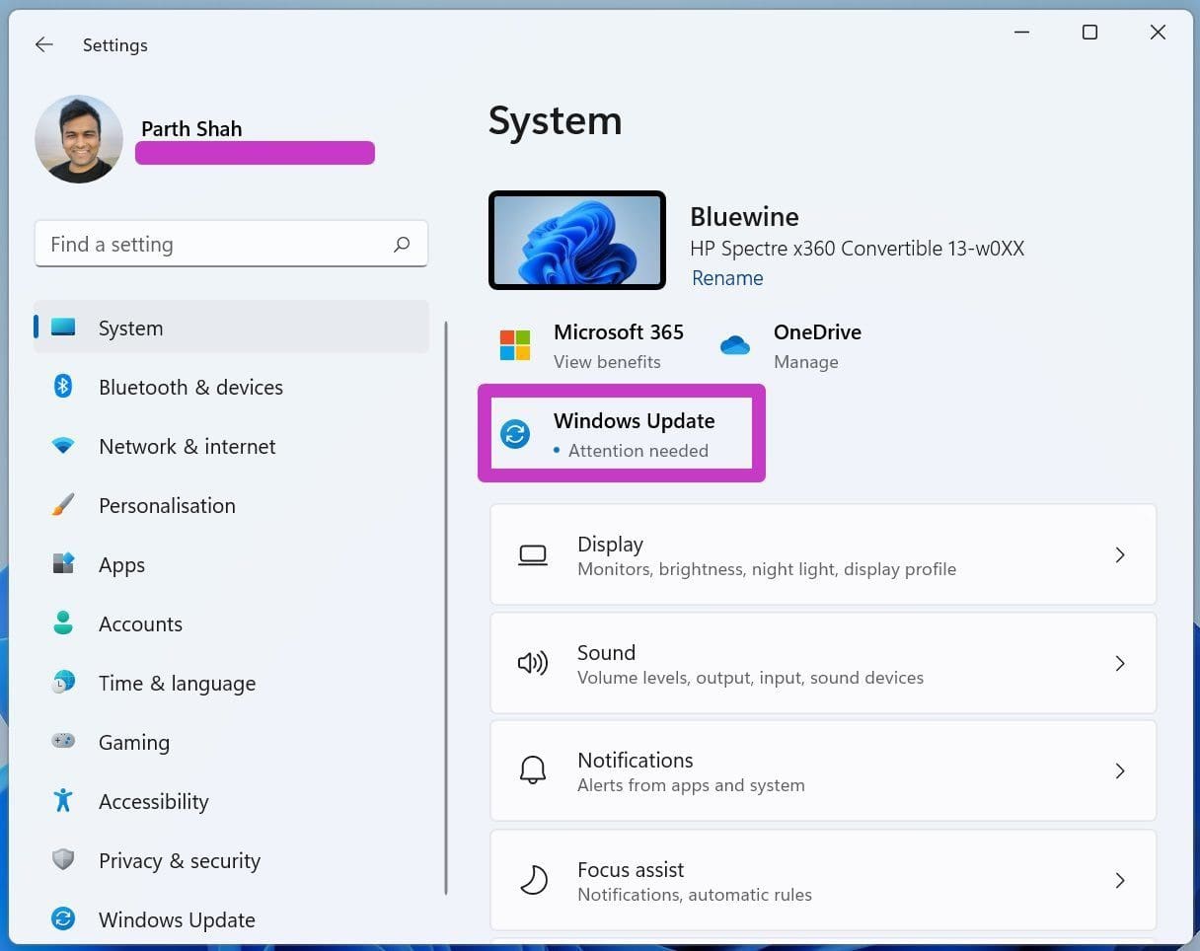This screenshot has height=951, width=1200.
Task: Minimize the Settings window
Action: [1021, 33]
